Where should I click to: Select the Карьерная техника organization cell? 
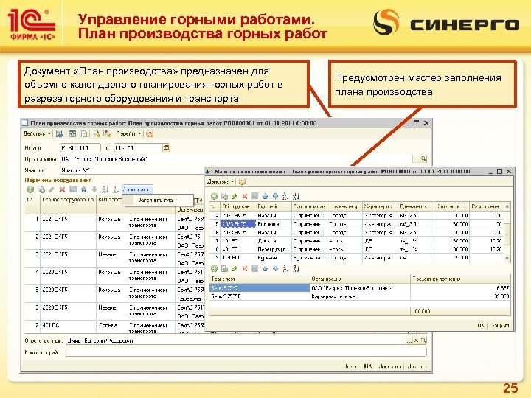[x=360, y=296]
